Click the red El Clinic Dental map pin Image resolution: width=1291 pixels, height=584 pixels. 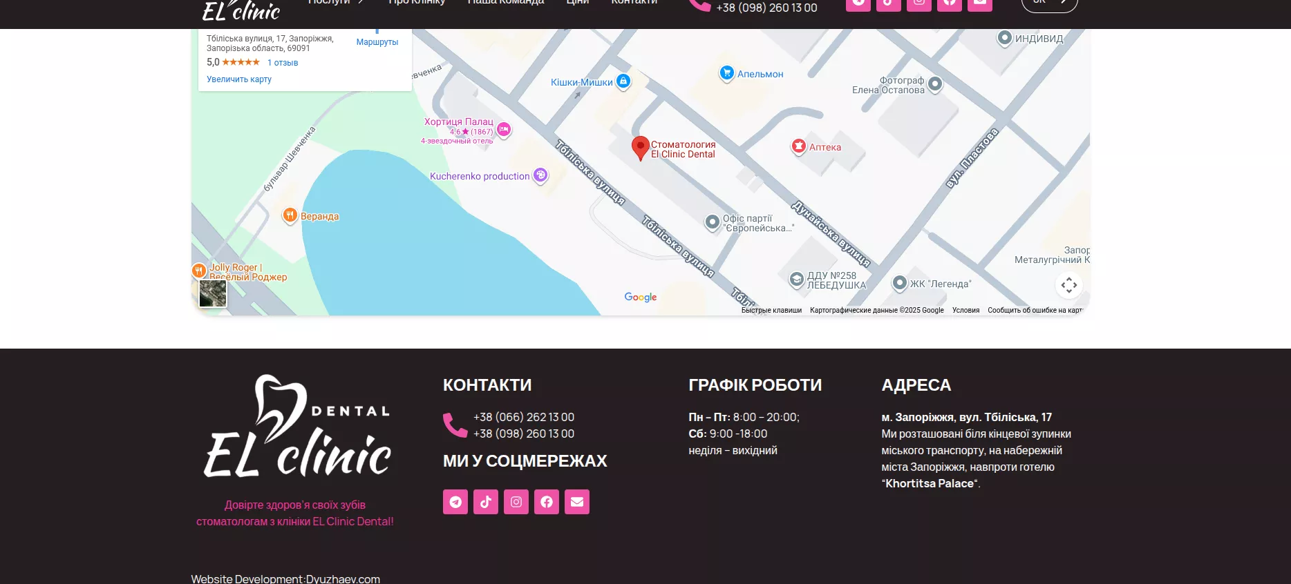[x=640, y=147]
